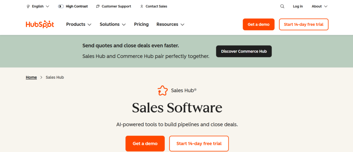Click the Sales Hub star icon

tap(163, 91)
